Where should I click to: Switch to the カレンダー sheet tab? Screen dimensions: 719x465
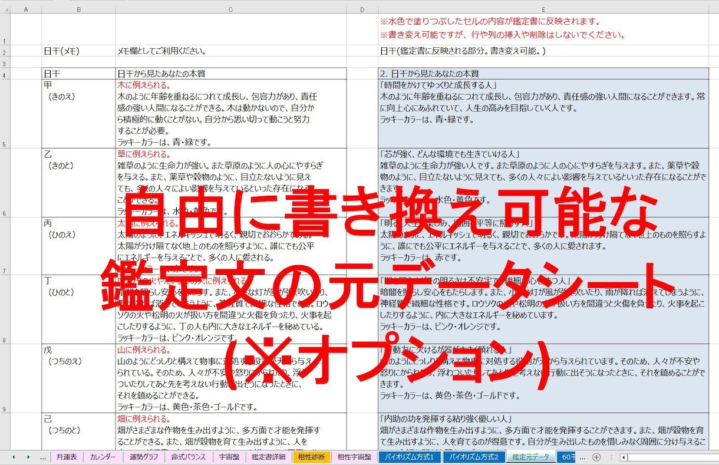[x=103, y=457]
